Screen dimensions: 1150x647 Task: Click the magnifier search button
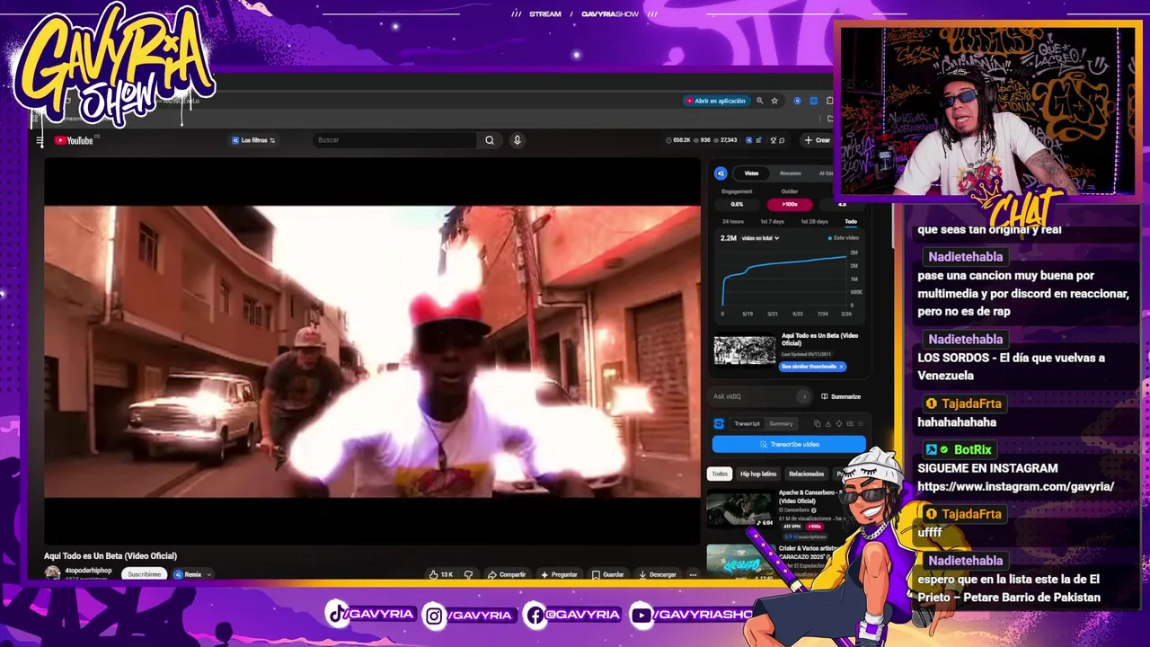490,140
